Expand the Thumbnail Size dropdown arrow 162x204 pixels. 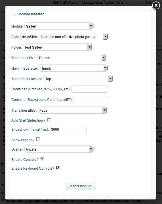click(x=104, y=58)
